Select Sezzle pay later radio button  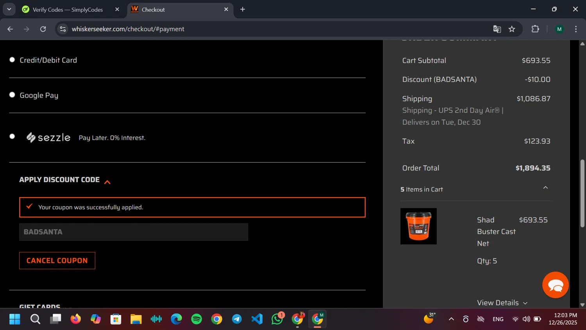12,136
